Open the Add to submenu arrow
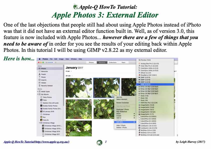Image resolution: width=211 pixels, height=149 pixels. [x=134, y=118]
